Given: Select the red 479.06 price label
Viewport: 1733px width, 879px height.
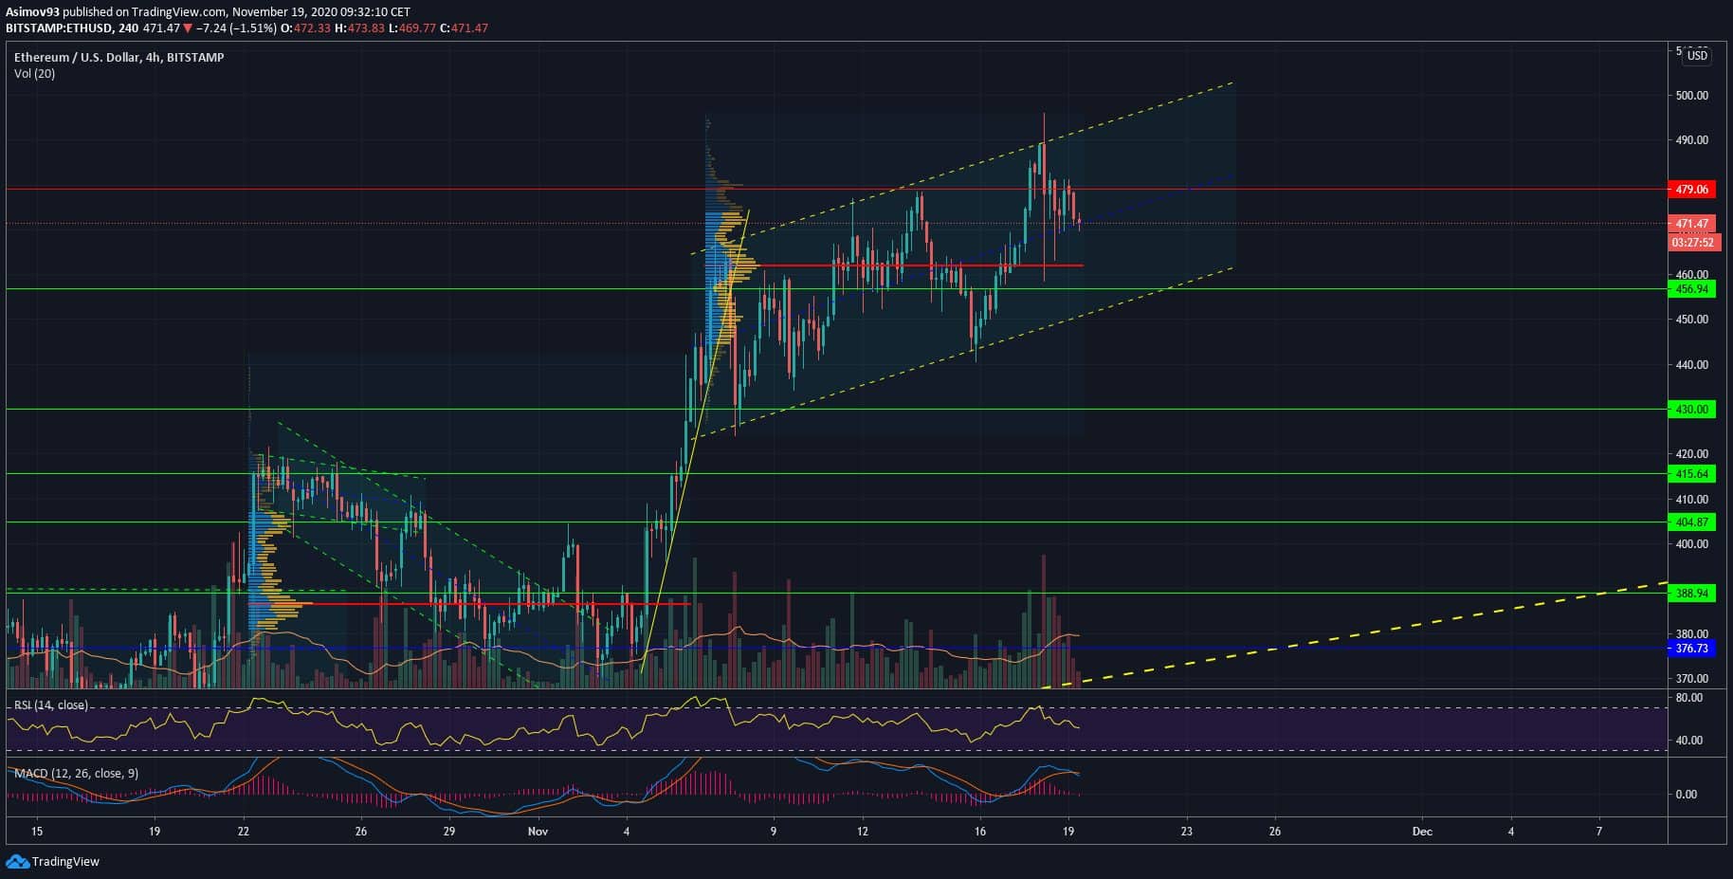Looking at the screenshot, I should coord(1691,190).
